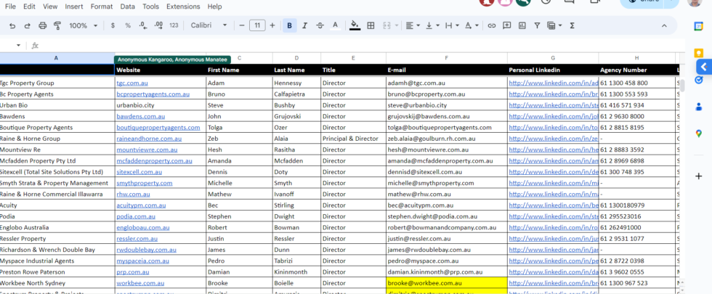Click the Undo icon

(x=12, y=25)
